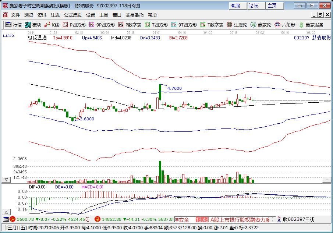Screen dimensions: 333x233
Task: Open the 江恩 menu
Action: tap(55, 15)
